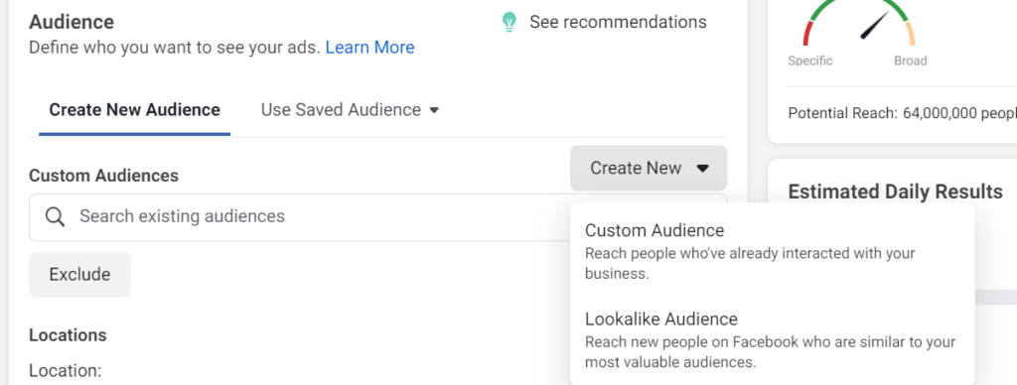Open See recommendations
The height and width of the screenshot is (385, 1017).
tap(618, 22)
